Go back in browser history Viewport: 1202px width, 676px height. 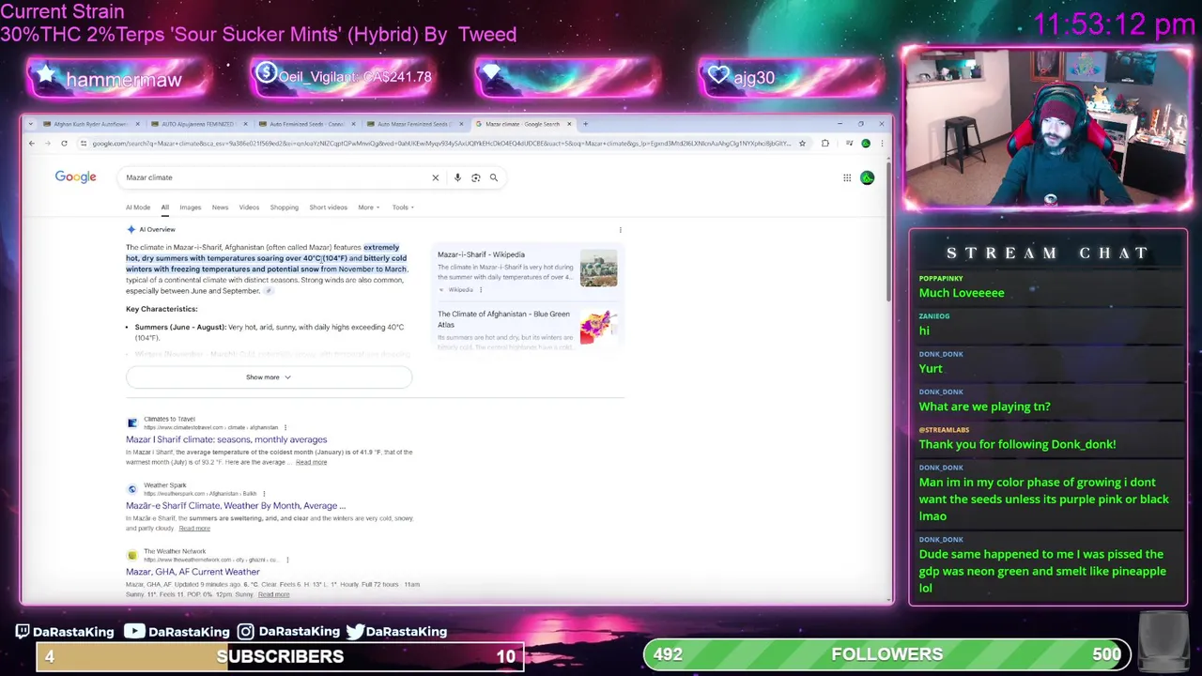(x=31, y=144)
